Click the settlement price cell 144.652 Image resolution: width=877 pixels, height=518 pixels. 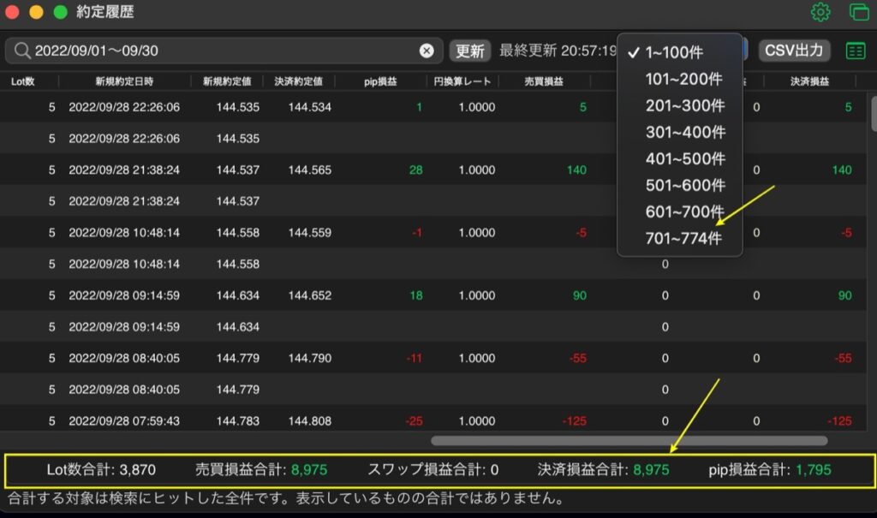[x=310, y=295]
